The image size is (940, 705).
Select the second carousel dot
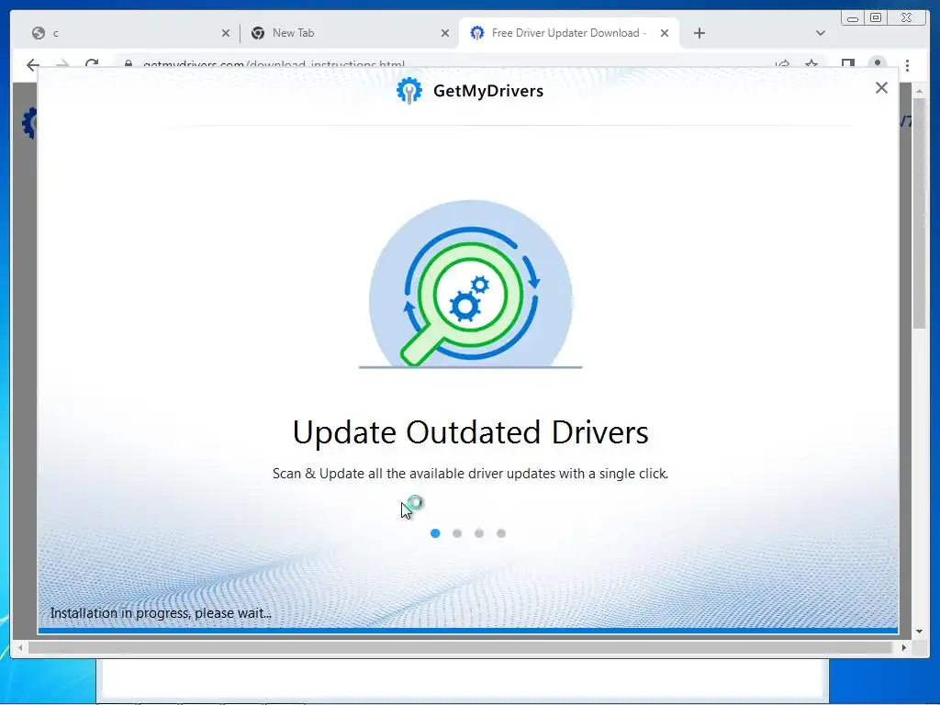pos(457,533)
